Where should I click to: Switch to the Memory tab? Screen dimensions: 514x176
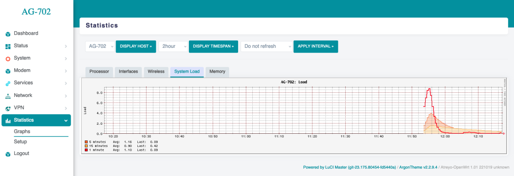coord(217,72)
